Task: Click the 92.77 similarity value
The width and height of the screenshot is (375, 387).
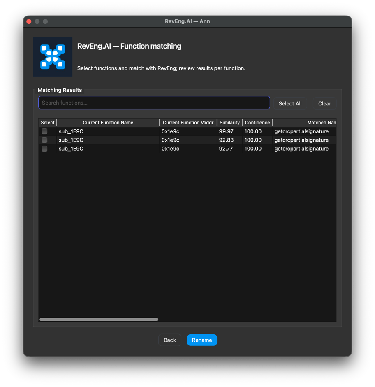Action: click(226, 149)
